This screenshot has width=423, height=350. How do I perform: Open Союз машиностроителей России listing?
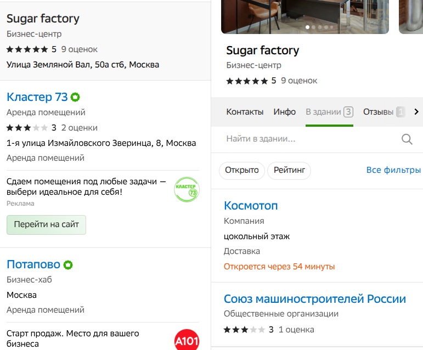pos(315,299)
